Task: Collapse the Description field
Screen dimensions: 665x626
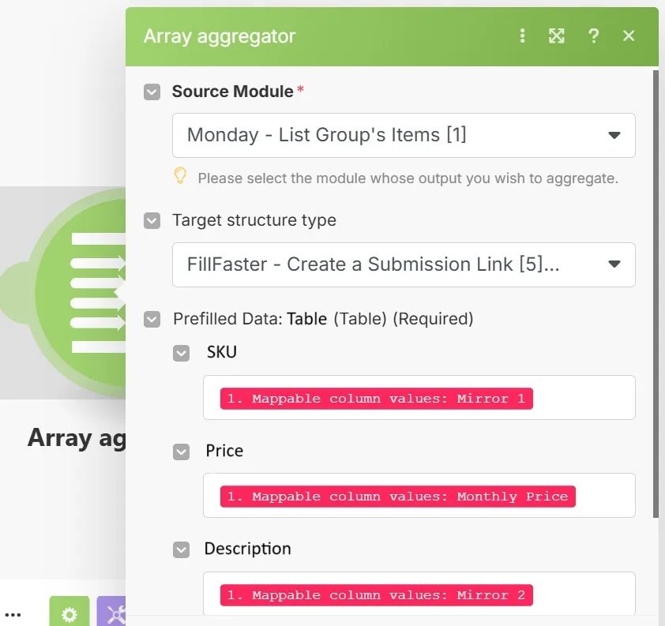Action: 181,549
